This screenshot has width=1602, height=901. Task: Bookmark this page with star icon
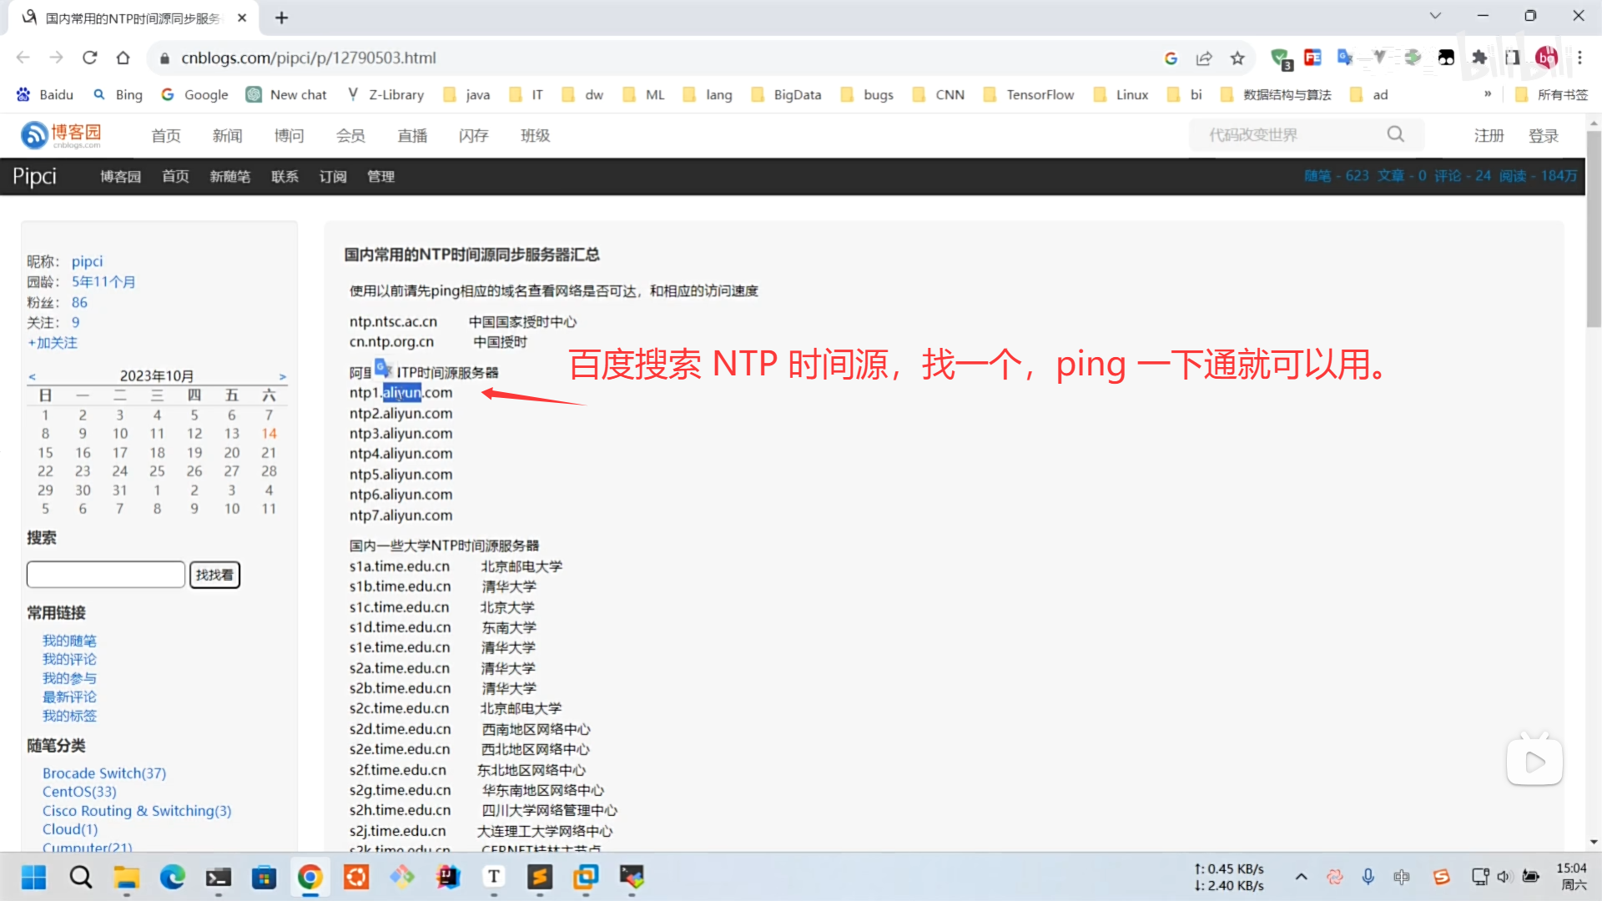pyautogui.click(x=1237, y=58)
